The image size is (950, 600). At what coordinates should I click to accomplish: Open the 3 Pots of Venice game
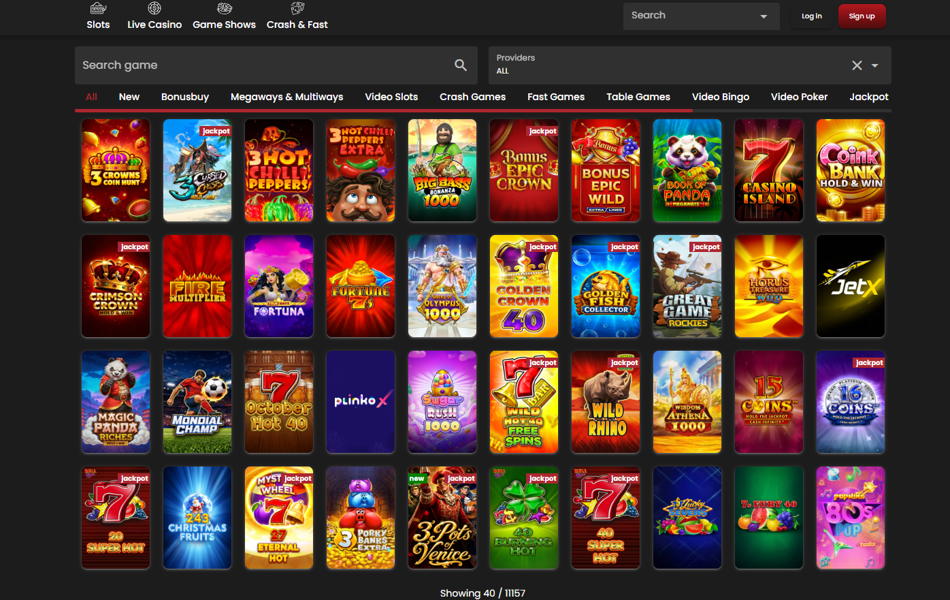coord(442,518)
